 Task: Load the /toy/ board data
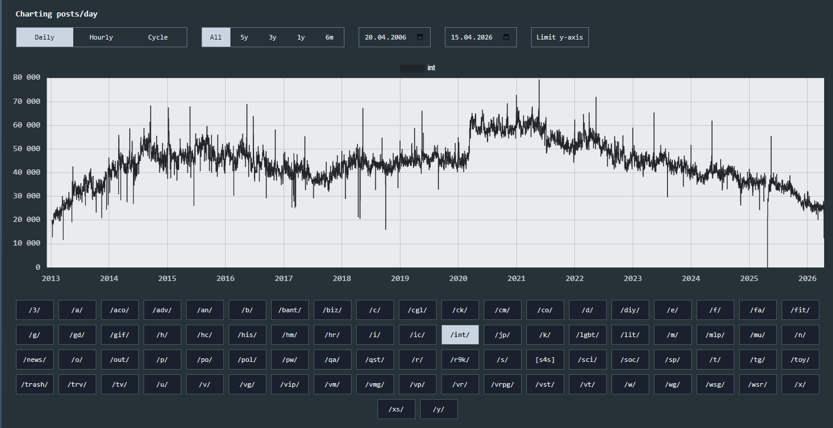tap(801, 360)
